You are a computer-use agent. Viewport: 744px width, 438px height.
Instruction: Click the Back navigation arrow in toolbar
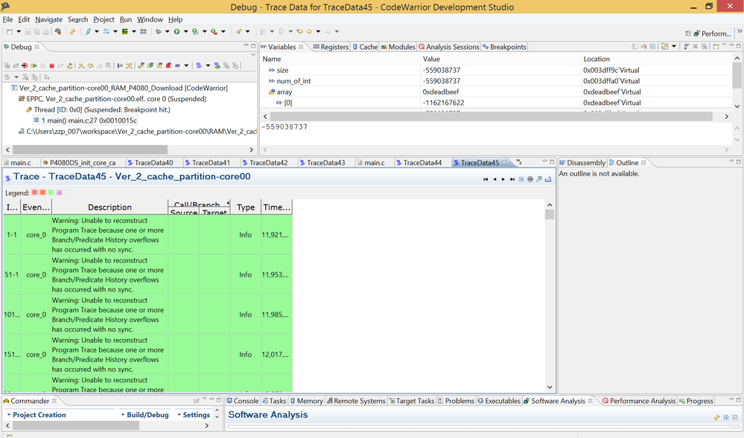tap(309, 31)
